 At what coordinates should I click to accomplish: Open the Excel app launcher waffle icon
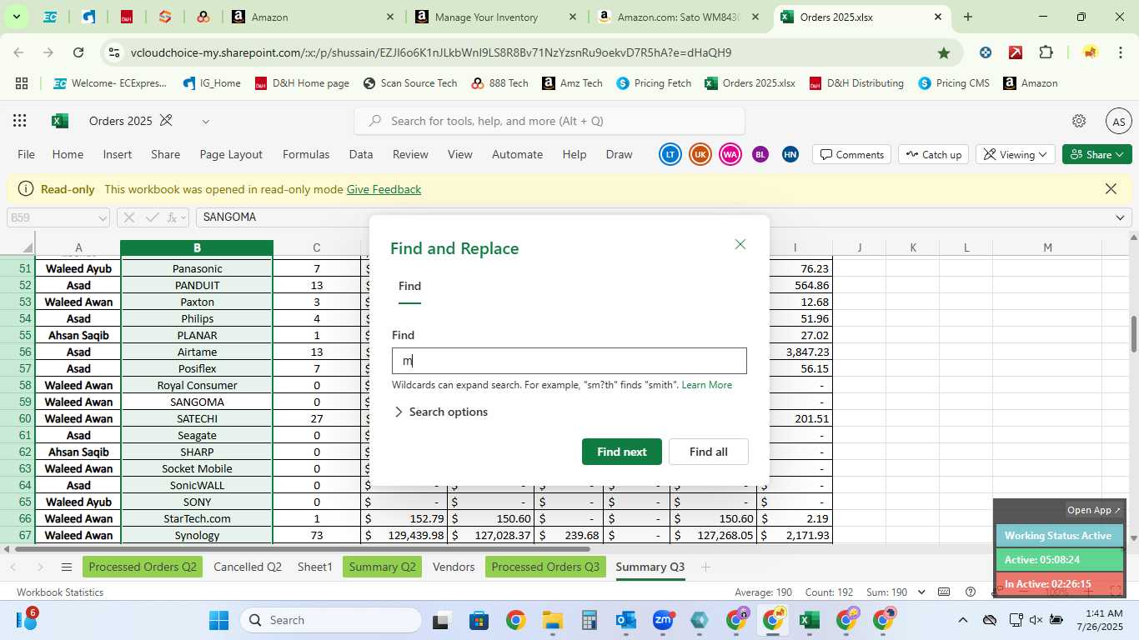point(20,121)
